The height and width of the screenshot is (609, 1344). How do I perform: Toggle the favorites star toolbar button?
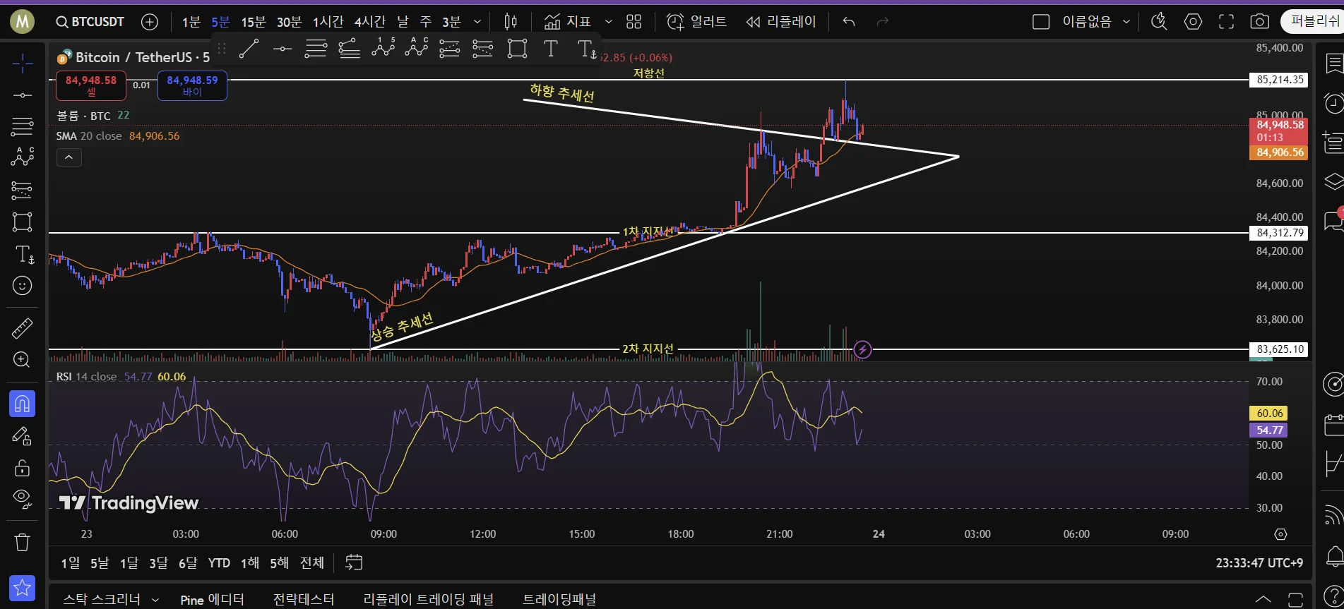[x=22, y=588]
